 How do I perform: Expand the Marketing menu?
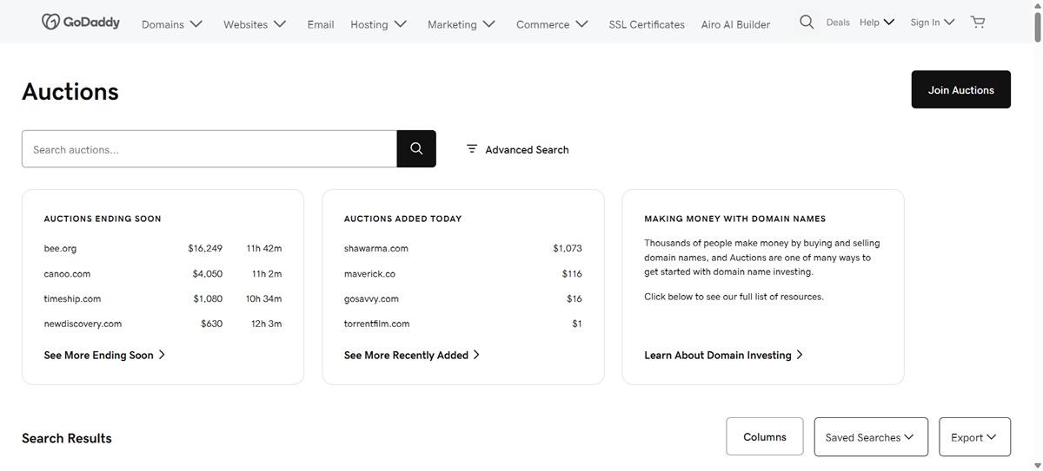tap(461, 24)
